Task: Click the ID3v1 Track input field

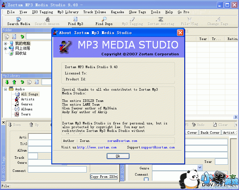Action: click(33, 156)
